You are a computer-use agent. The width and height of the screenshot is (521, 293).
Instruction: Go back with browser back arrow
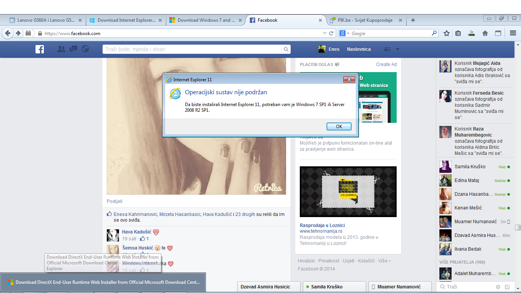pyautogui.click(x=8, y=33)
